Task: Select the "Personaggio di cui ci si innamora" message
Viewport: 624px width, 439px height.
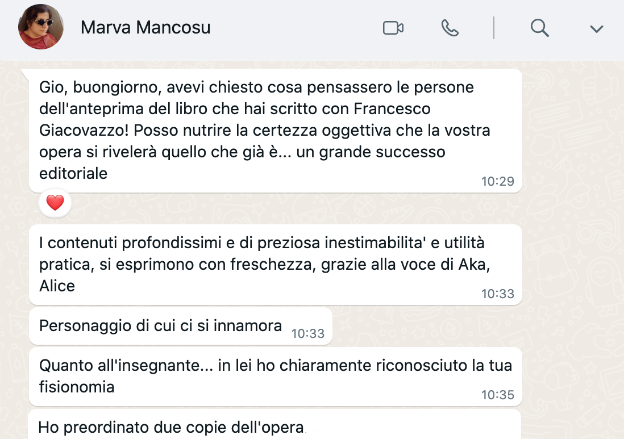Action: (x=161, y=326)
